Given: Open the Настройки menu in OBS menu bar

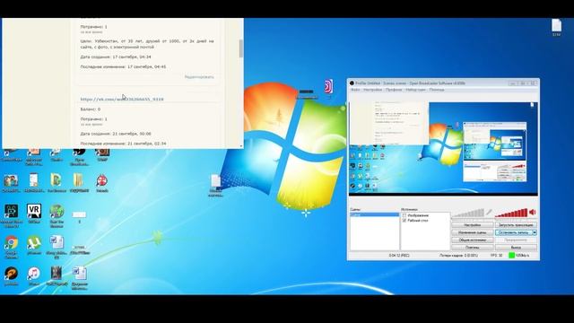Looking at the screenshot, I should (x=373, y=90).
